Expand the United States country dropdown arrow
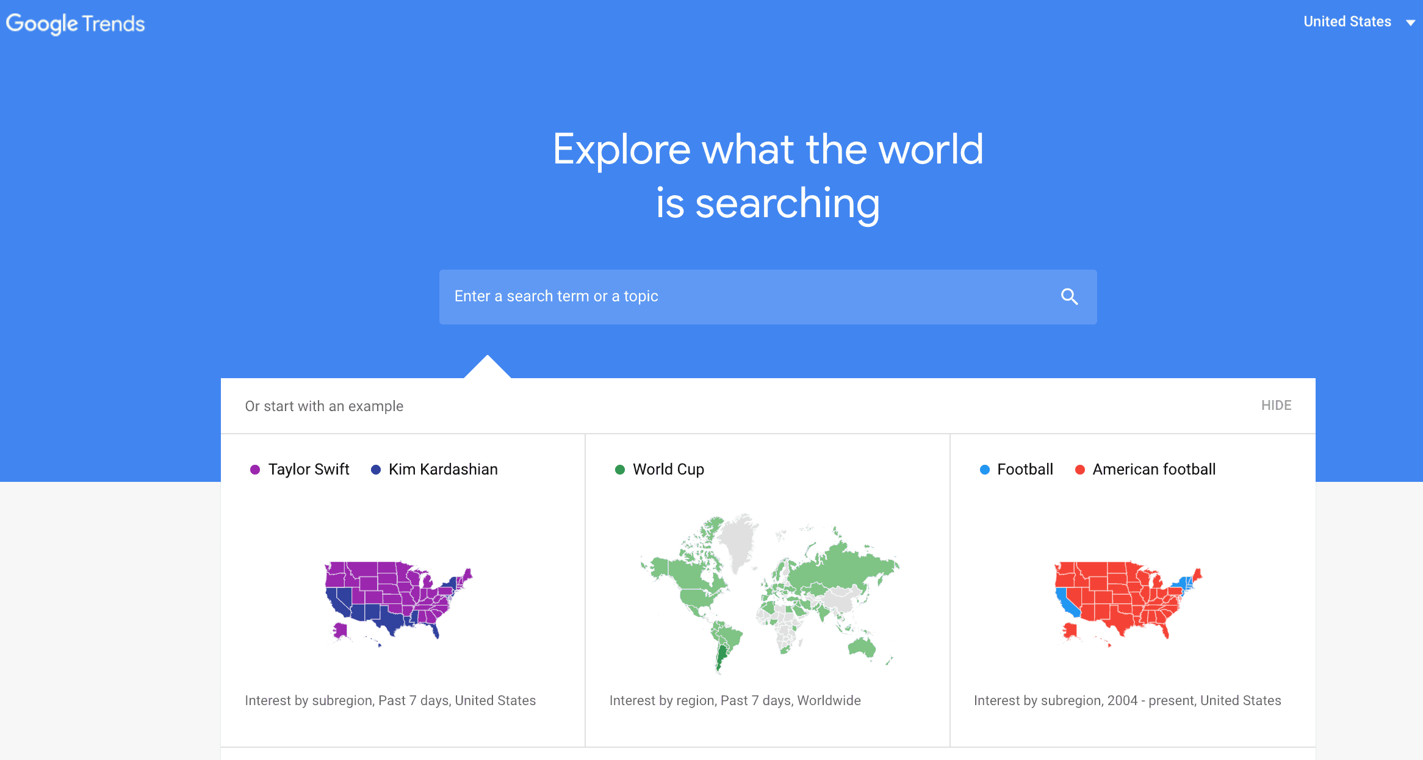 pos(1410,23)
